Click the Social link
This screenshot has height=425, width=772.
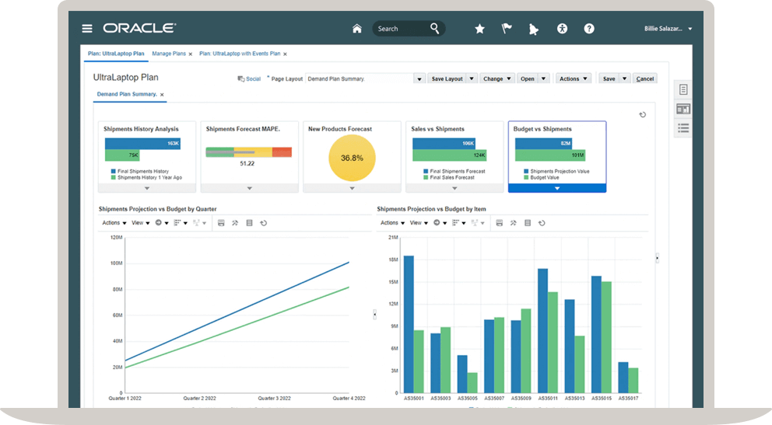click(x=253, y=78)
